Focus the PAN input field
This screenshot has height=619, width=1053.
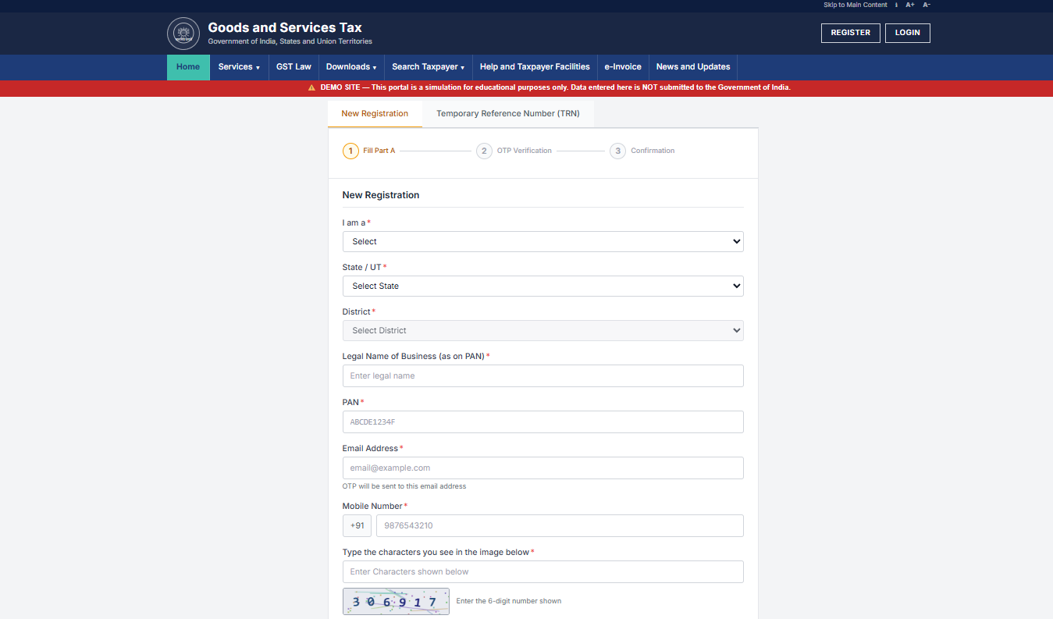coord(543,422)
